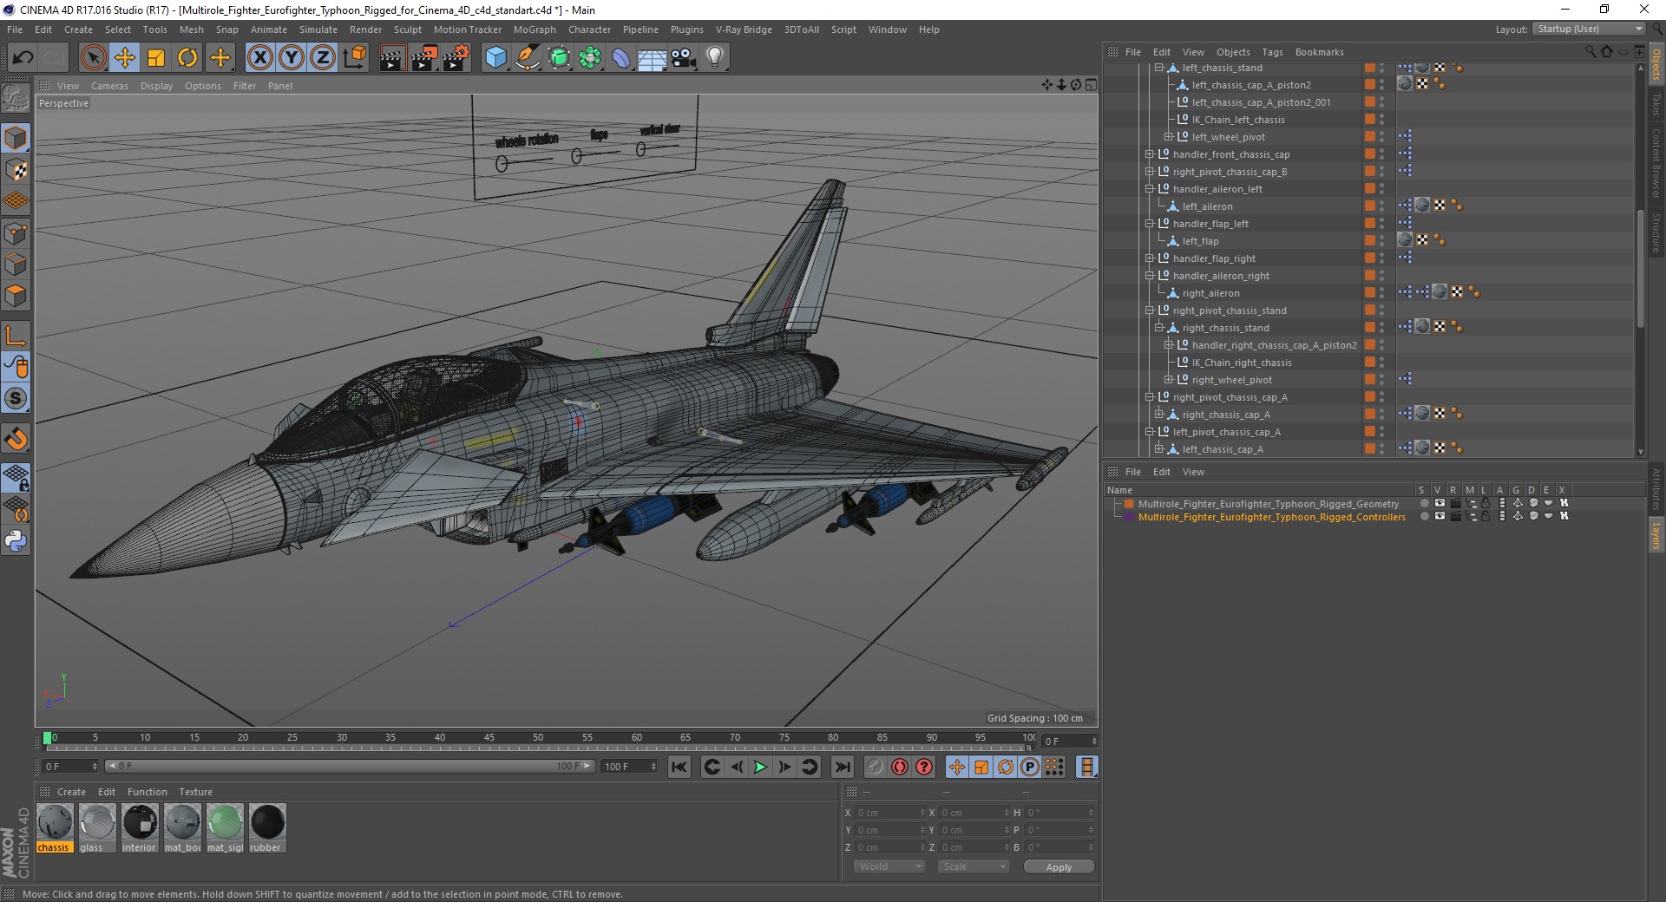Viewport: 1666px width, 902px height.
Task: Click the X position input field
Action: (891, 813)
